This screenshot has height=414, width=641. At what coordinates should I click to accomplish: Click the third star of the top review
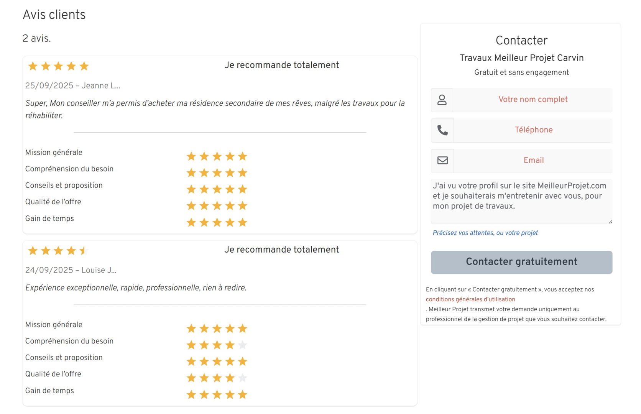58,66
